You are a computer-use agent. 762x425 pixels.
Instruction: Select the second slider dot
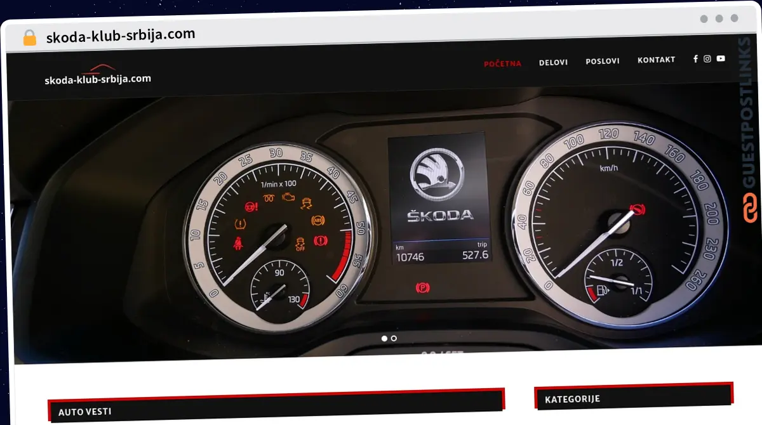click(x=394, y=339)
